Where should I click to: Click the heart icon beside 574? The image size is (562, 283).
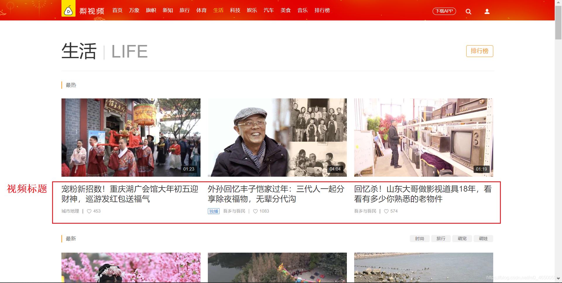pos(386,211)
